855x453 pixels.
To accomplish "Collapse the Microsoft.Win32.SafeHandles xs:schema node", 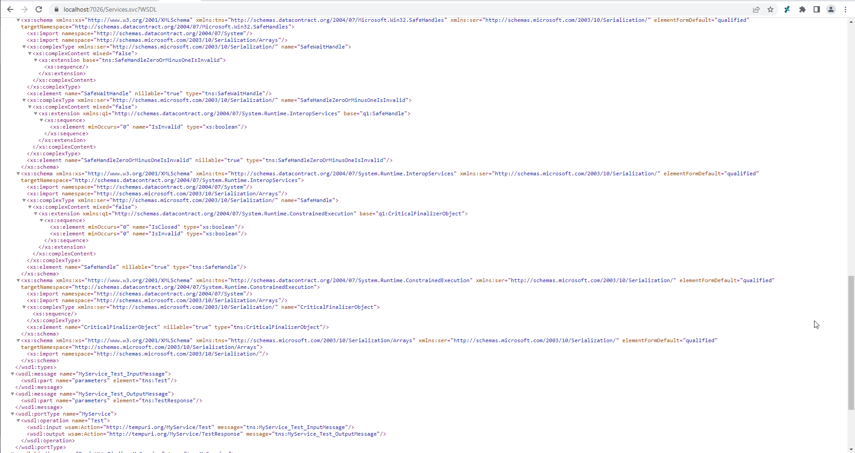I will point(18,20).
